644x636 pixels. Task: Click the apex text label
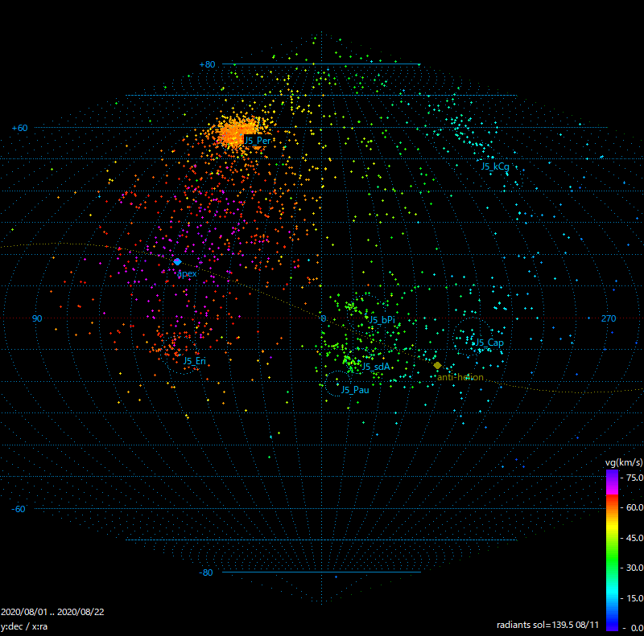coord(187,273)
